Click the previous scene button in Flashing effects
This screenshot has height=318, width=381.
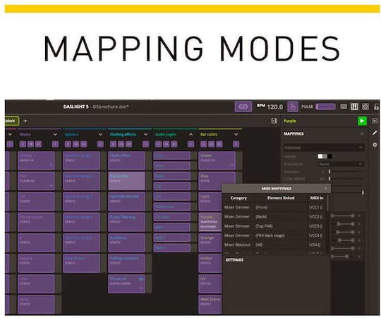(121, 144)
